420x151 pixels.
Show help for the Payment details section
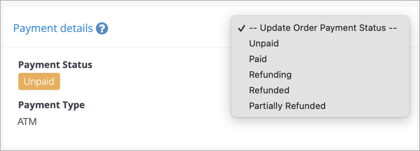coord(102,28)
